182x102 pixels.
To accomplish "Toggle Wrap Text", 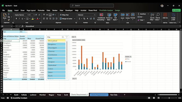I will [64, 15].
